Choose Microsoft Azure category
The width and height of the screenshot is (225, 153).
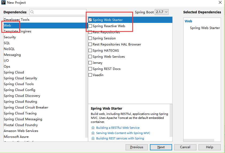tap(44, 137)
